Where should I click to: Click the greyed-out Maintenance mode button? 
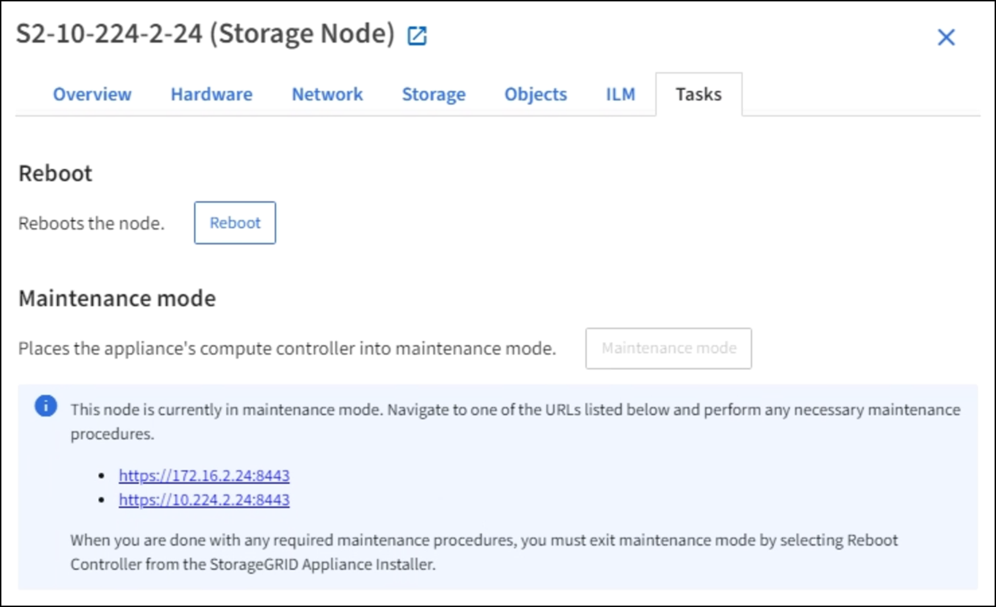coord(668,348)
